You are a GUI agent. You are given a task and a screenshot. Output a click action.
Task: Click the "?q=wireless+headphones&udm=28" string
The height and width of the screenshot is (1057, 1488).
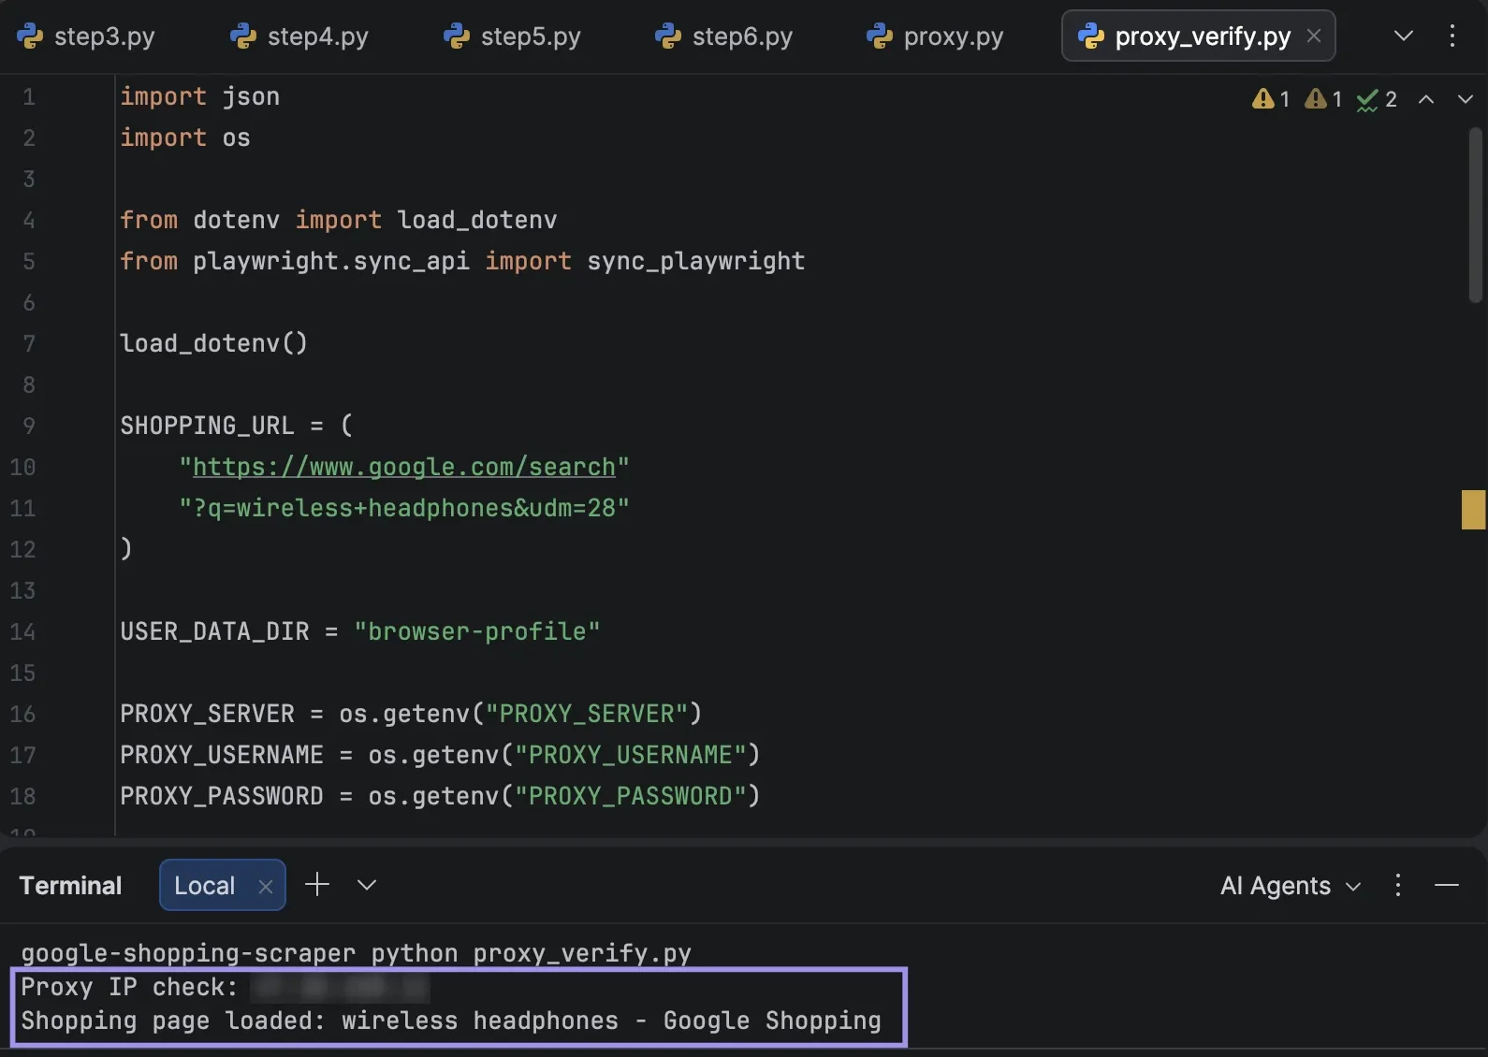(x=404, y=508)
